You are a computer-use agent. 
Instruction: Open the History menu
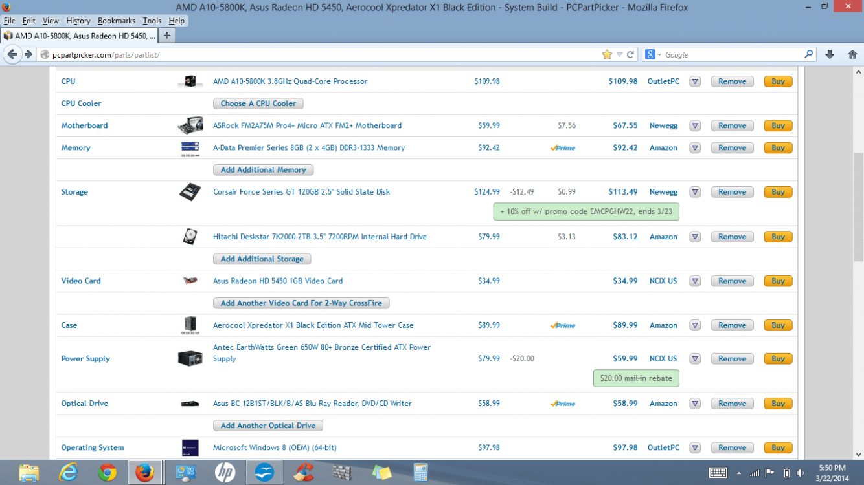pos(78,21)
